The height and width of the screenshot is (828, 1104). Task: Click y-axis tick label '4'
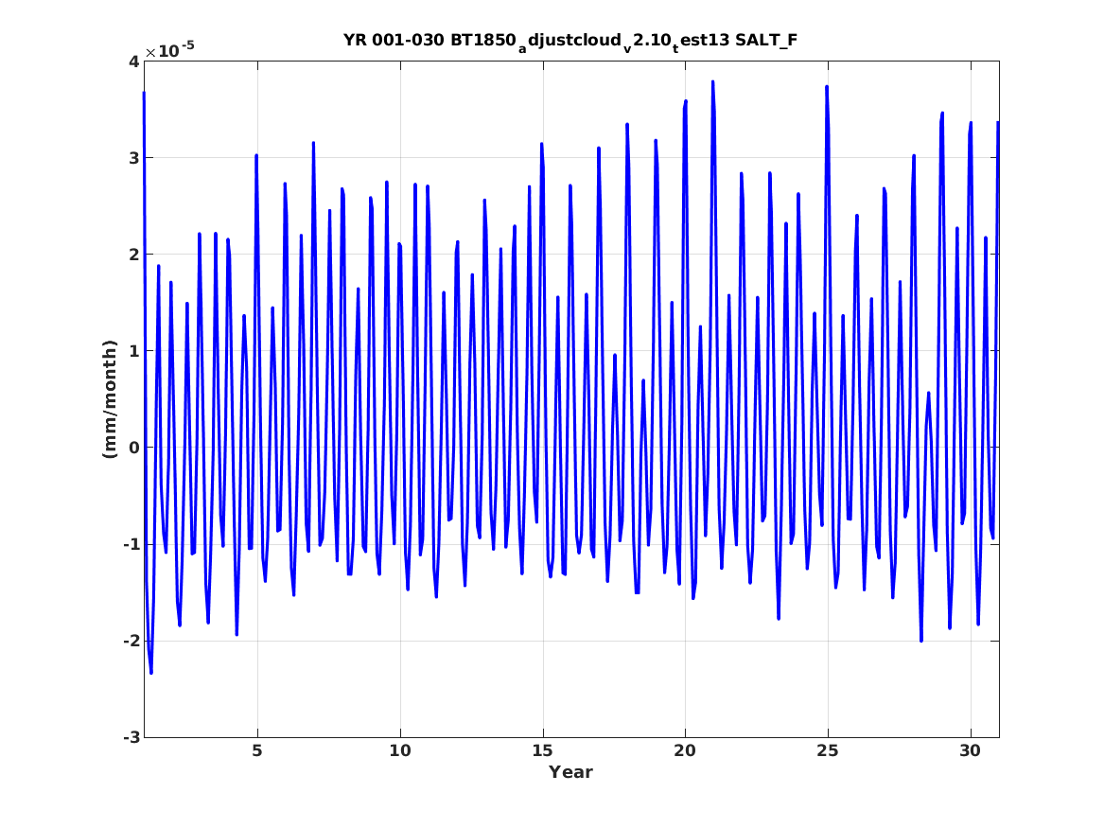coord(133,62)
